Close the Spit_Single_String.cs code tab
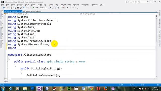Screen dimensions: 161x91 (21, 11)
